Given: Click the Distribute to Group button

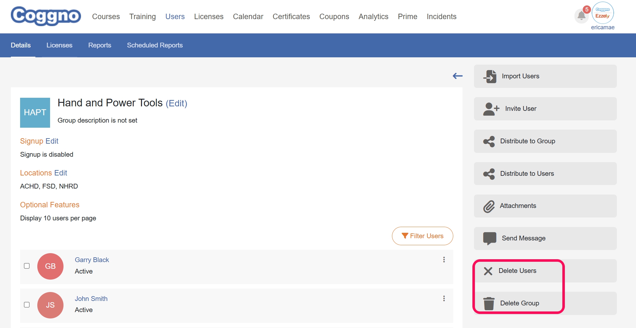Looking at the screenshot, I should 545,141.
